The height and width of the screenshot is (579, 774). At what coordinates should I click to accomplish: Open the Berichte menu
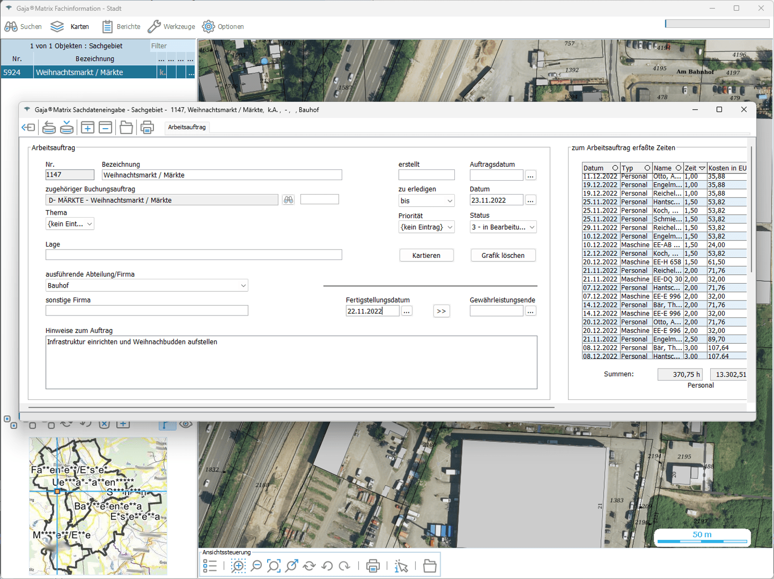point(121,26)
